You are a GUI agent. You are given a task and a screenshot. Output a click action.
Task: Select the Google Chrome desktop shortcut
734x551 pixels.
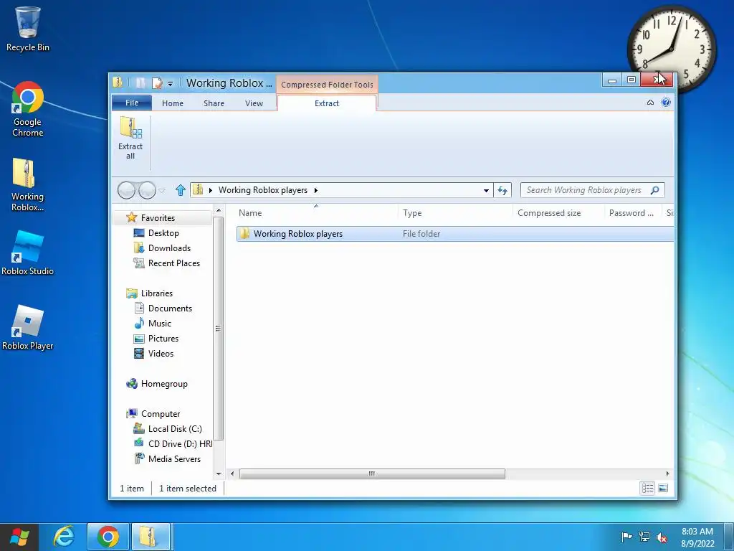click(x=28, y=109)
